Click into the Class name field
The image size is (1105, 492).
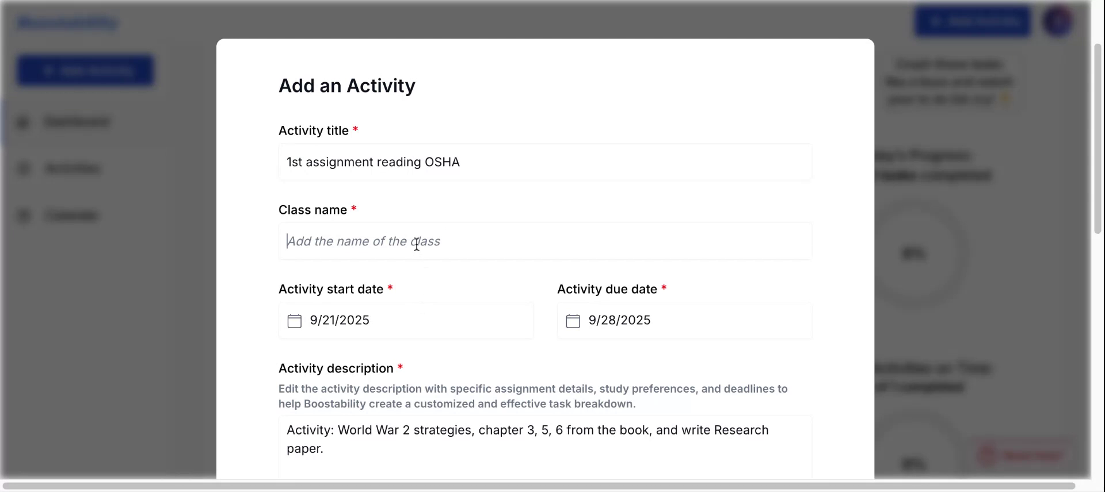click(x=545, y=241)
